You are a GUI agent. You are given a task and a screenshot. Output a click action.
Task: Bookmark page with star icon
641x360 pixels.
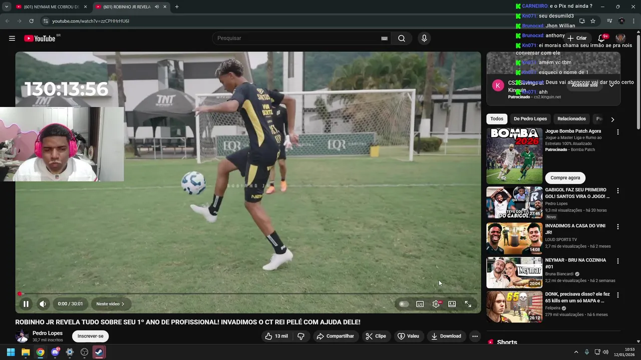pos(593,21)
